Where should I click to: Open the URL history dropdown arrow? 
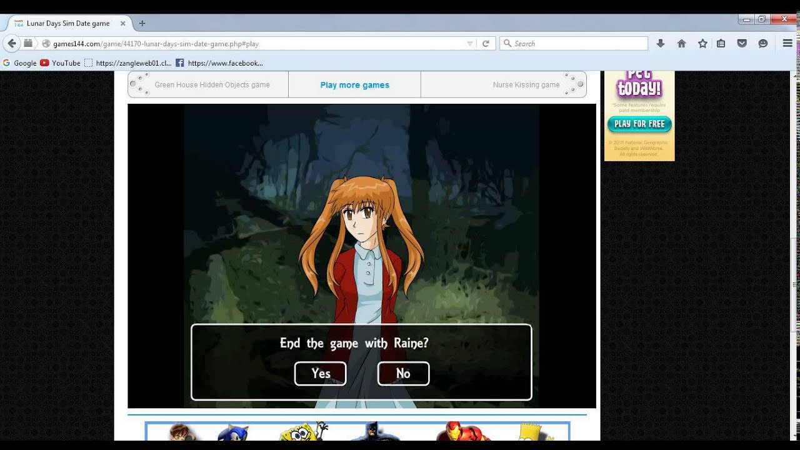pos(470,44)
